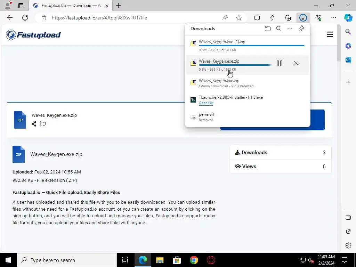356x267 pixels.
Task: Customize sidebar with plus icon
Action: [348, 82]
